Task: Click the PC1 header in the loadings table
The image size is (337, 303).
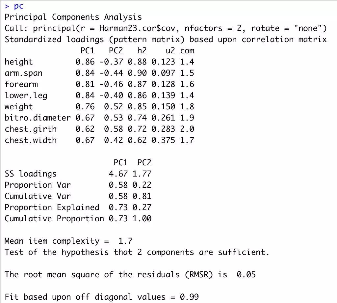Action: [88, 50]
